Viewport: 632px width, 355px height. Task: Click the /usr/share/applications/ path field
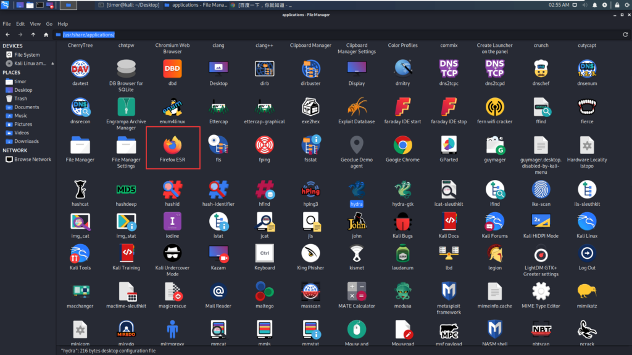(336, 35)
